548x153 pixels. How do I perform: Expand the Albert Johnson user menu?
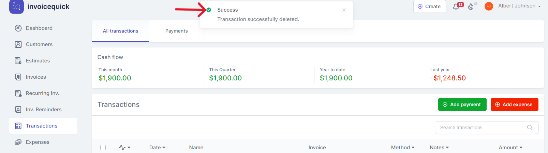pyautogui.click(x=519, y=6)
